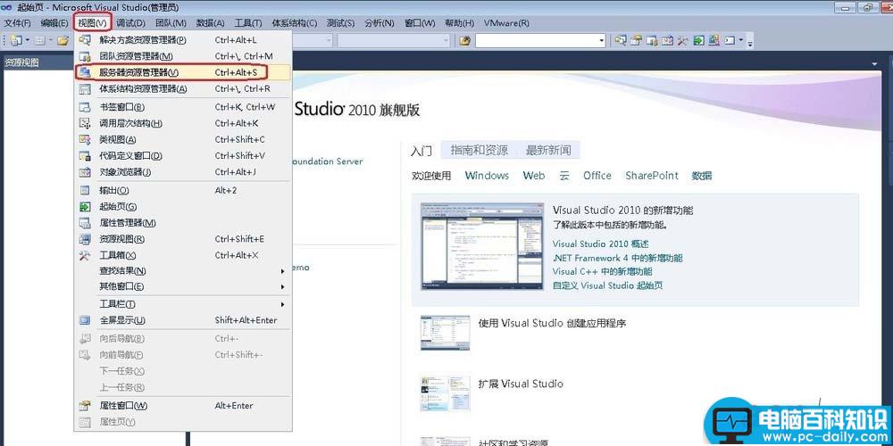Open the 工具(T) menu

click(247, 23)
